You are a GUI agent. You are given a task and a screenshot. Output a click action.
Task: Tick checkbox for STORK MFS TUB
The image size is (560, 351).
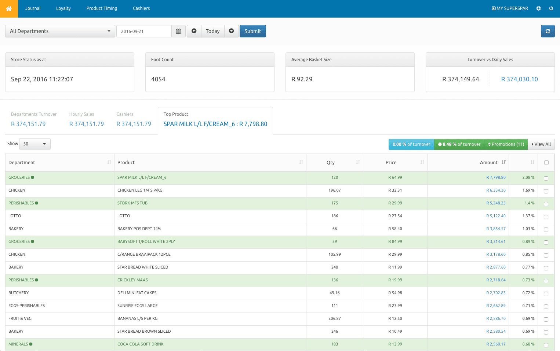(546, 204)
